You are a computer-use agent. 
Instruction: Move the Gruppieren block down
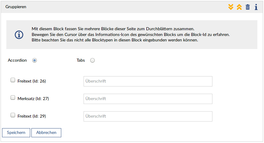[231, 7]
